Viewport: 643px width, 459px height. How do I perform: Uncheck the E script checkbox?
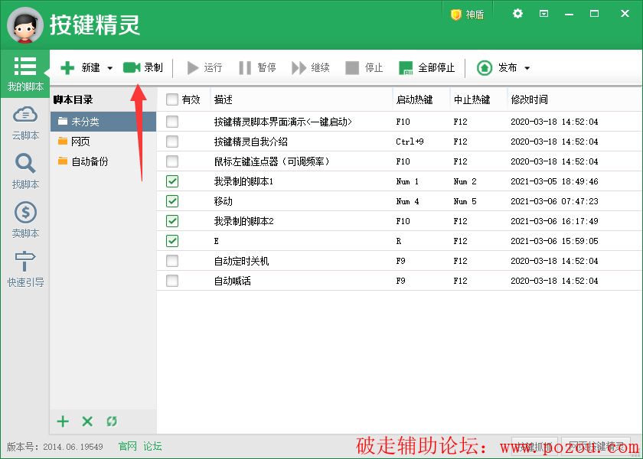point(171,240)
